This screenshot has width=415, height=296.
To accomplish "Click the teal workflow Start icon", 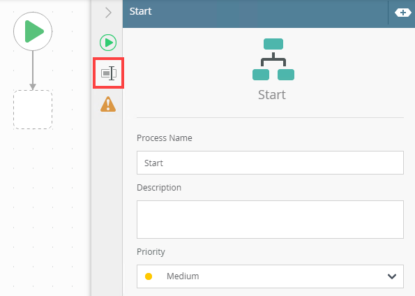I will point(273,59).
